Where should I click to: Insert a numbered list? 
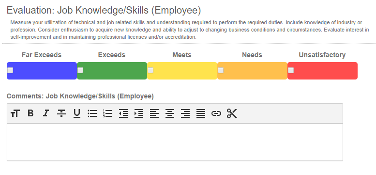(x=107, y=113)
